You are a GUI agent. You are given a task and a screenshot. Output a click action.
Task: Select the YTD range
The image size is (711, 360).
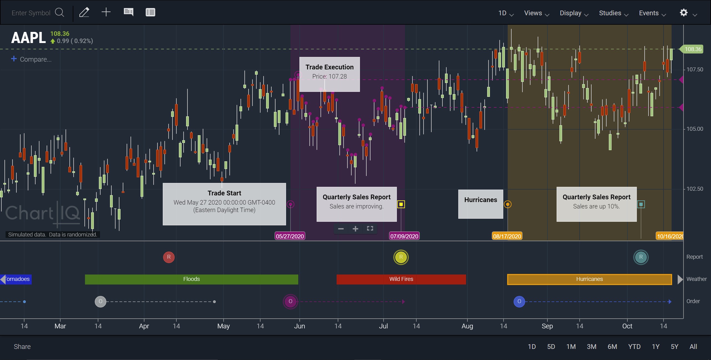634,346
